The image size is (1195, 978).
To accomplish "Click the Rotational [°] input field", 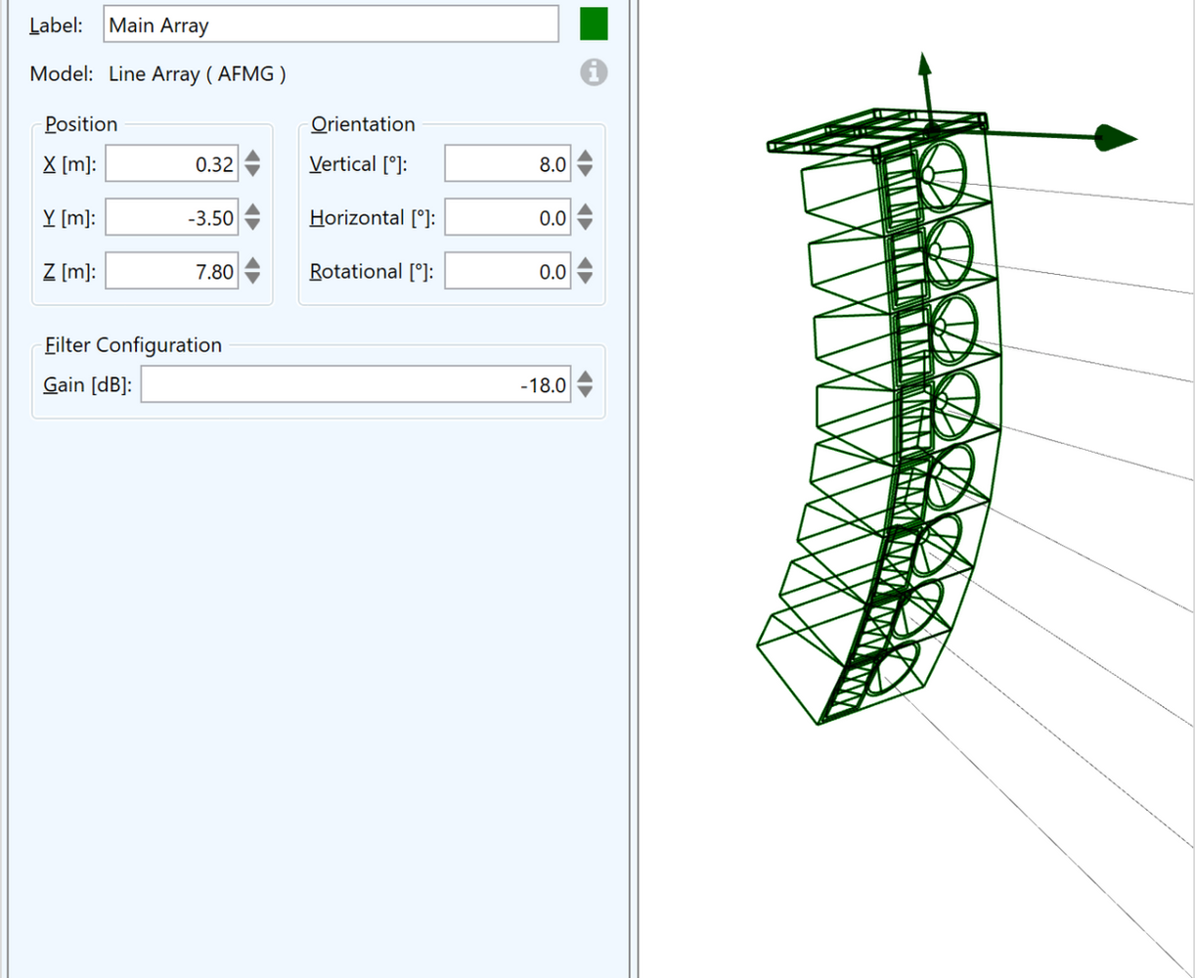I will (x=508, y=272).
